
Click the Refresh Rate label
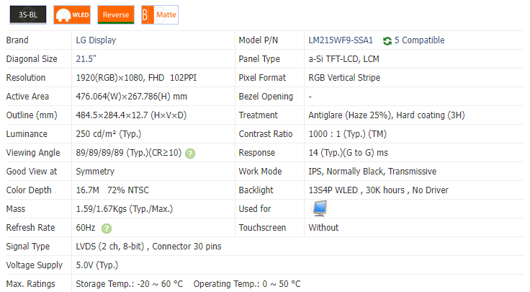coord(30,228)
